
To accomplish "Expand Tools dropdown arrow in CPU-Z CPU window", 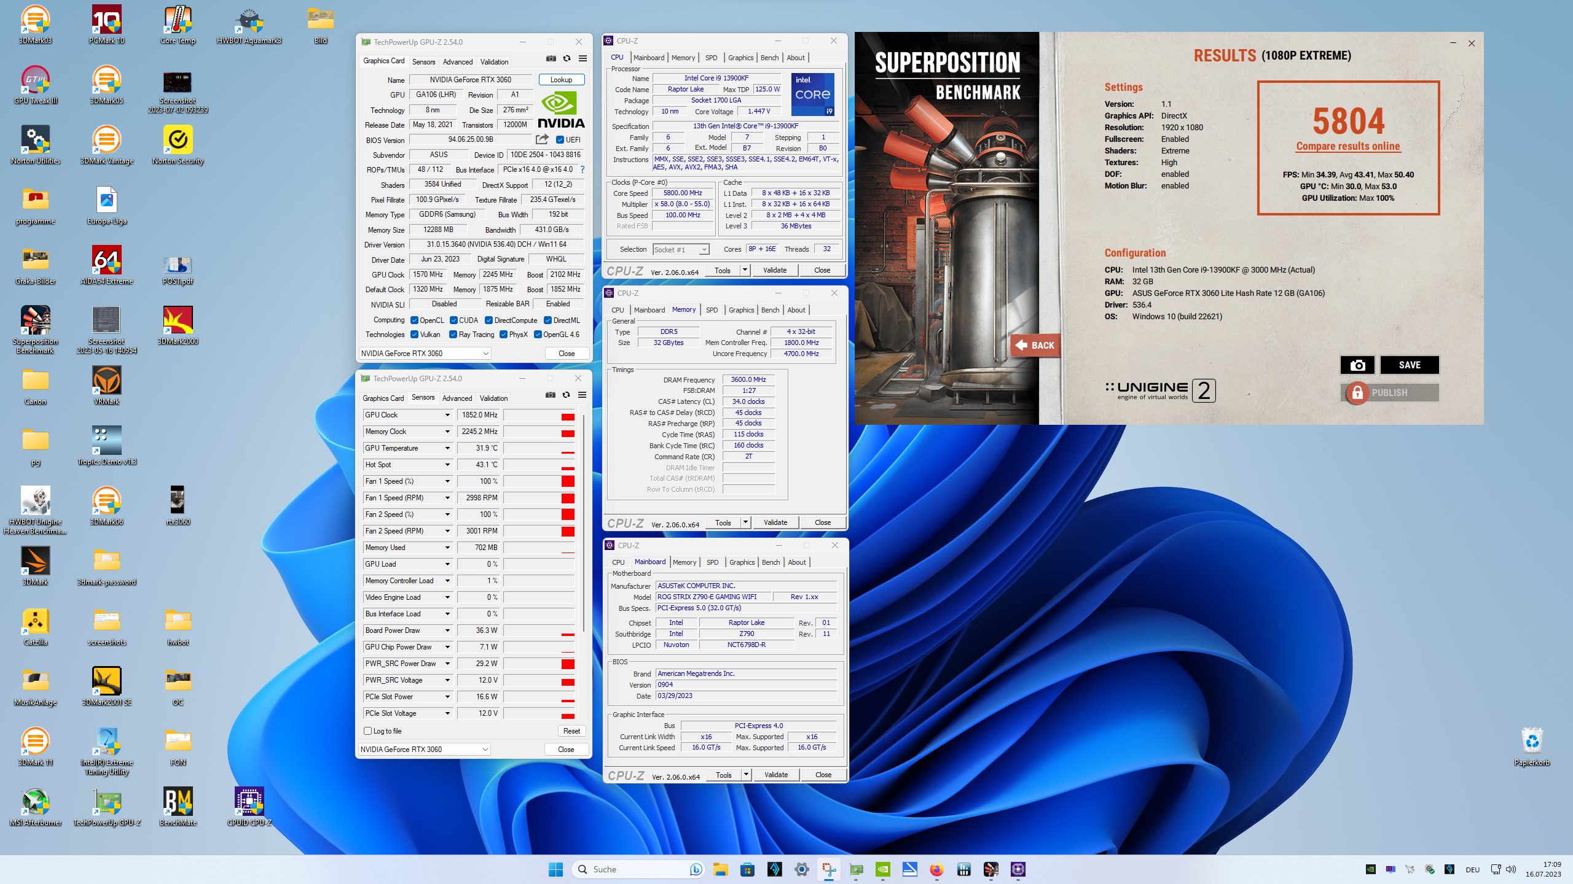I will [745, 270].
